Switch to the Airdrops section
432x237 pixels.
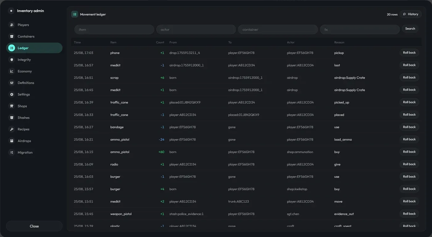(x=34, y=141)
